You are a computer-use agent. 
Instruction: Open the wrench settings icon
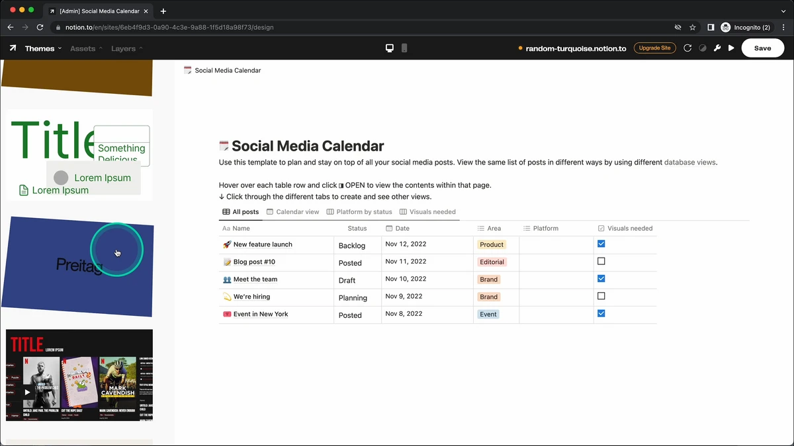717,48
